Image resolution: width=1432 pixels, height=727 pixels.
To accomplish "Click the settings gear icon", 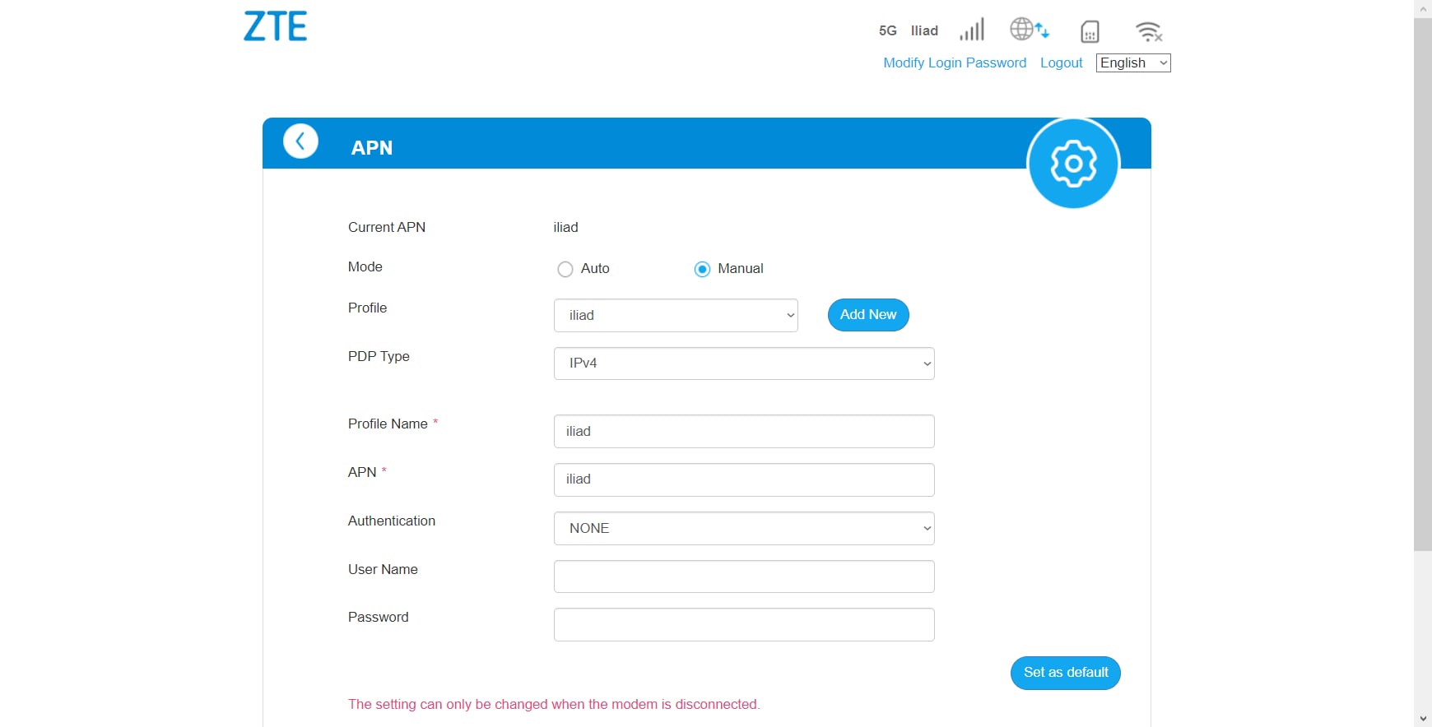I will 1073,164.
